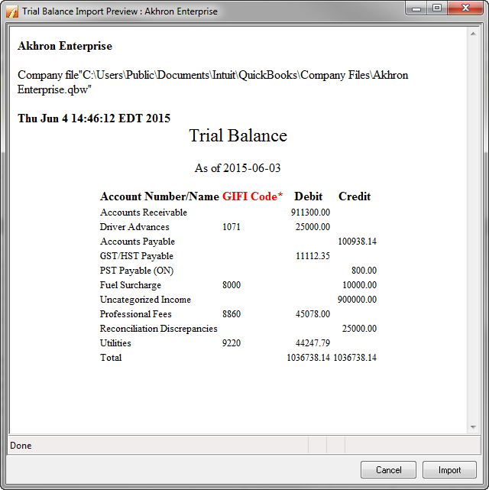Click GIFI code 9220
Image resolution: width=489 pixels, height=490 pixels.
tap(232, 343)
